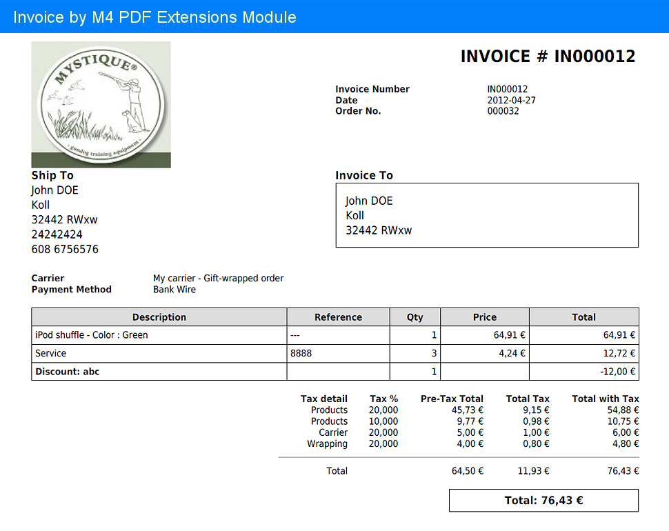Viewport: 669px width, 531px height.
Task: Click 'John DOE' inside the Invoice To box
Action: point(369,201)
